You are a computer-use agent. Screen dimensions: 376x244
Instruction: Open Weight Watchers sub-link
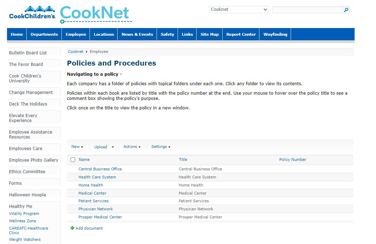pyautogui.click(x=25, y=239)
